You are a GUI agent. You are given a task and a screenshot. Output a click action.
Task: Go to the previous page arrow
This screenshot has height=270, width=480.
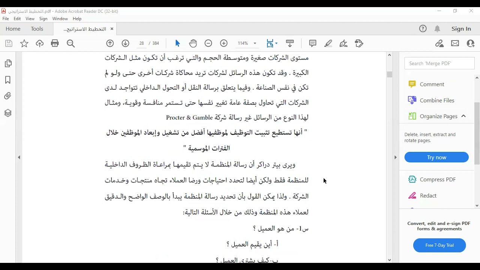point(110,43)
